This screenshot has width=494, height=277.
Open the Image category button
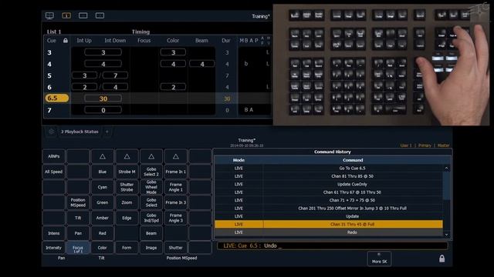(x=151, y=248)
